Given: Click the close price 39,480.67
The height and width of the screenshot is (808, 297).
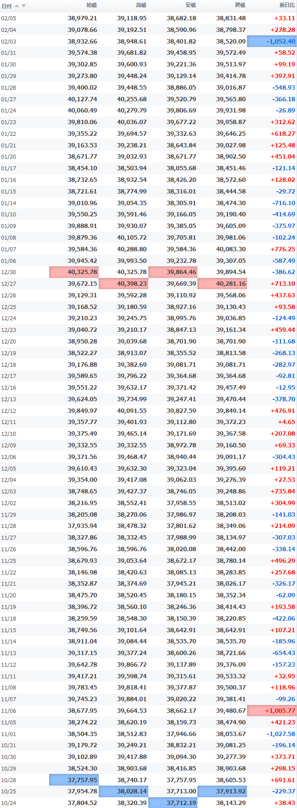Looking at the screenshot, I should 231,711.
